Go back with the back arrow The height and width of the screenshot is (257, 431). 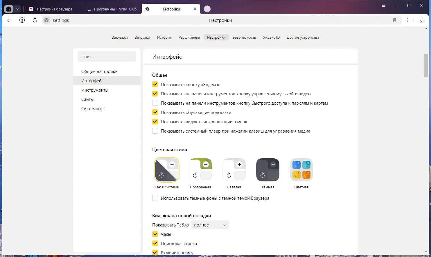pyautogui.click(x=9, y=20)
